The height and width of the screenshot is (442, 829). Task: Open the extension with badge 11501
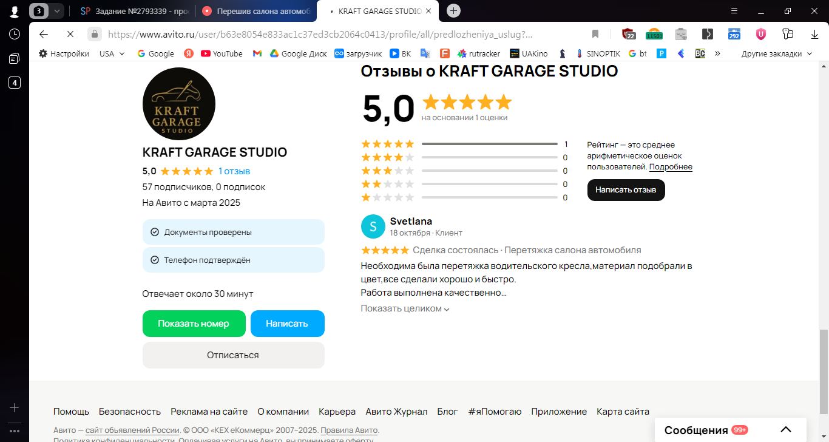[x=654, y=34]
